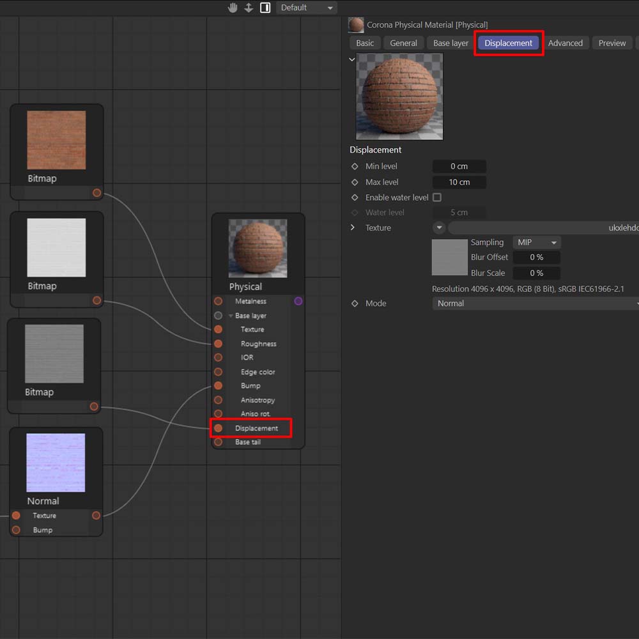Click the vertical zoom arrows icon
The image size is (639, 639).
tap(249, 8)
